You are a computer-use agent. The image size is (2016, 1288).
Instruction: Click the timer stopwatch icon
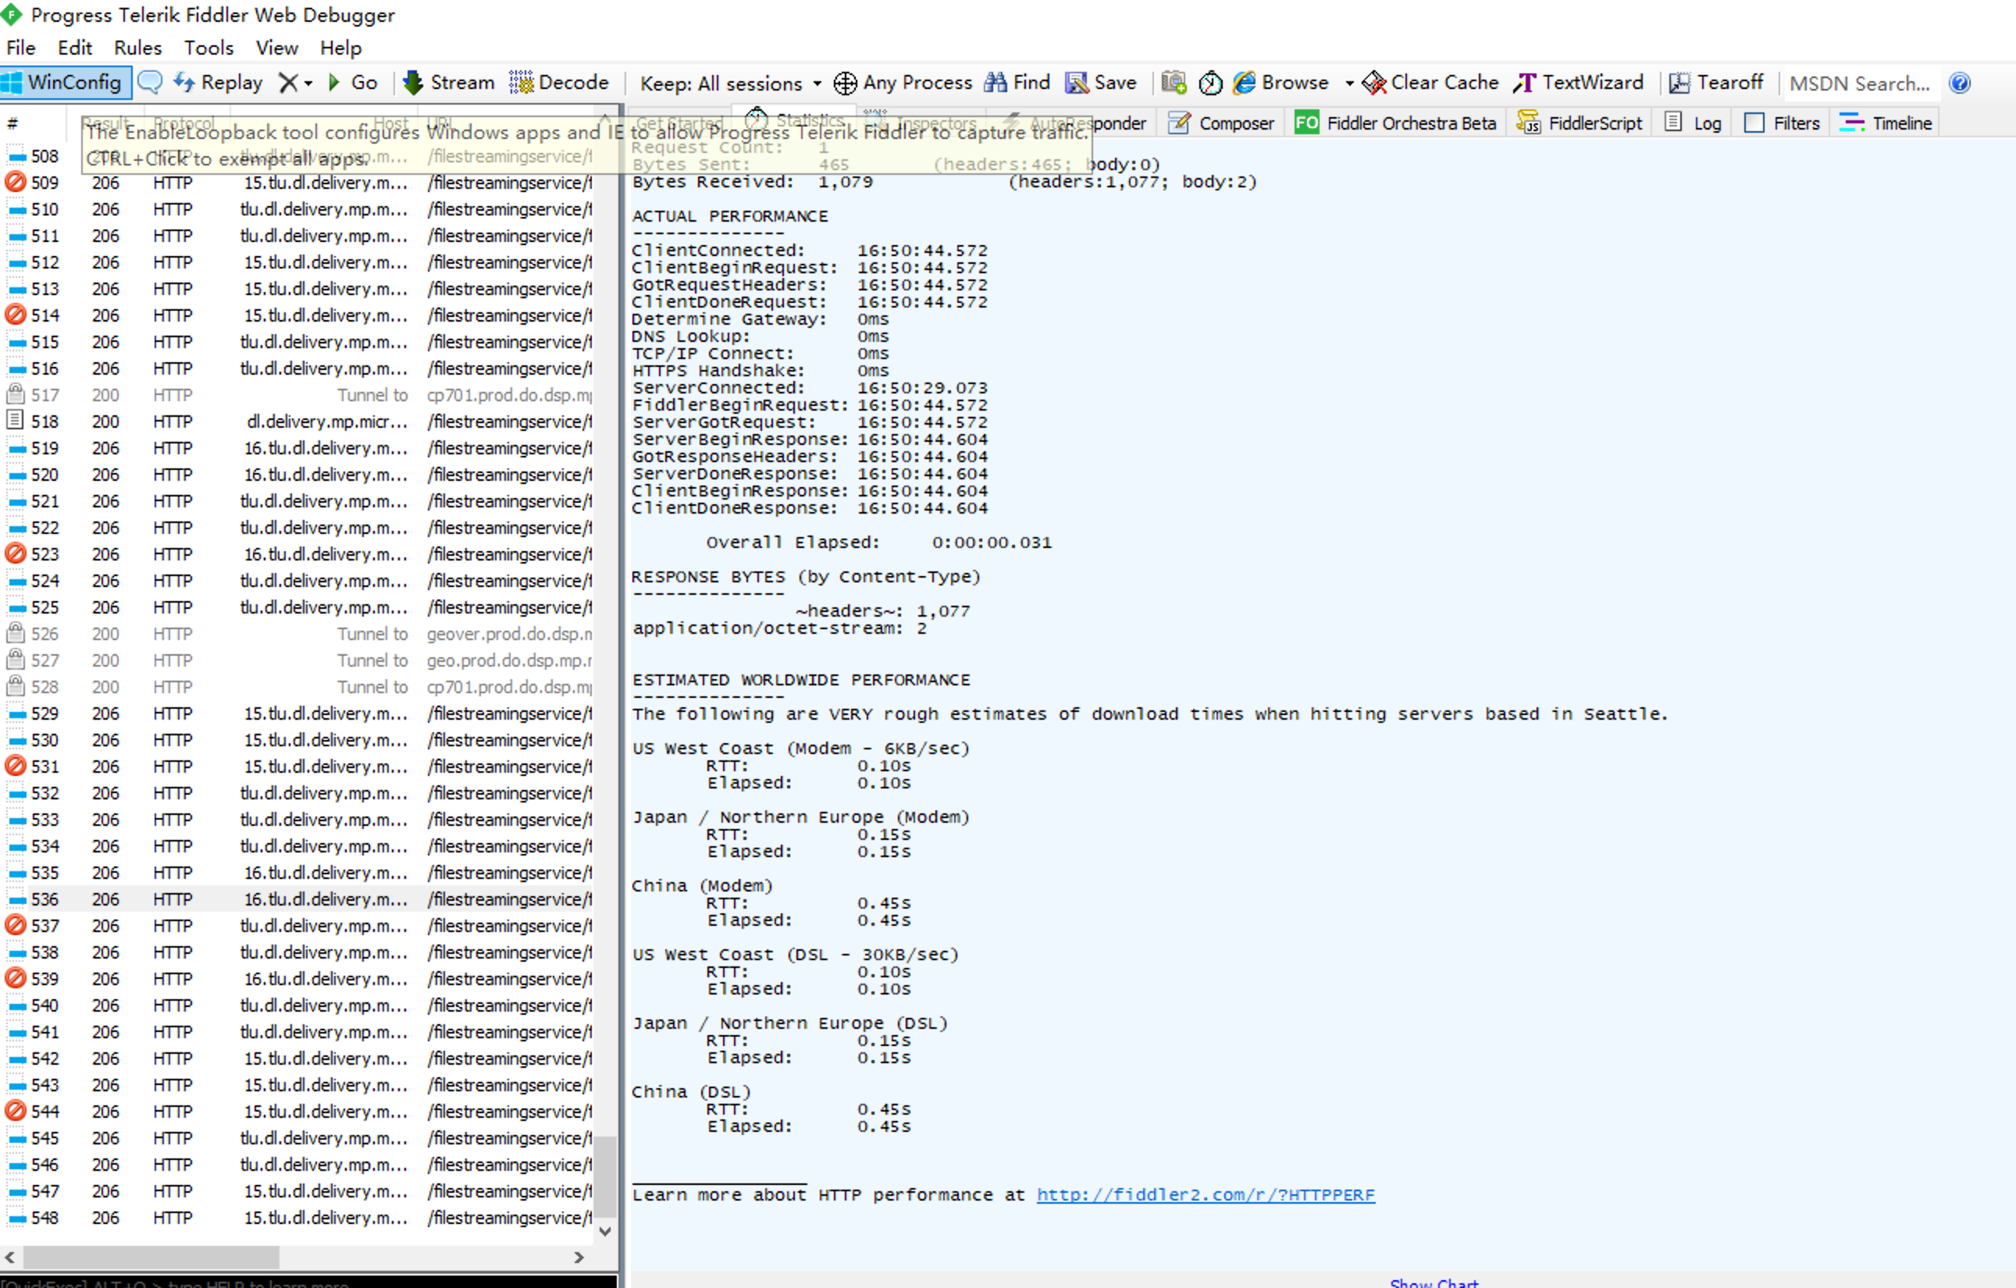pyautogui.click(x=1210, y=82)
